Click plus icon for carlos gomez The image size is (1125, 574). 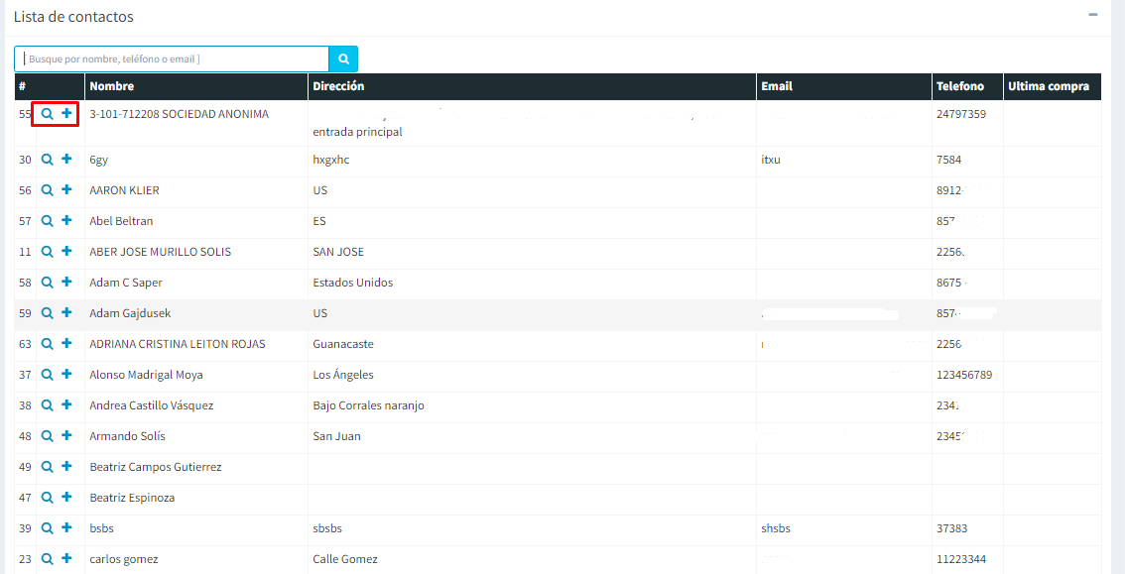point(66,559)
